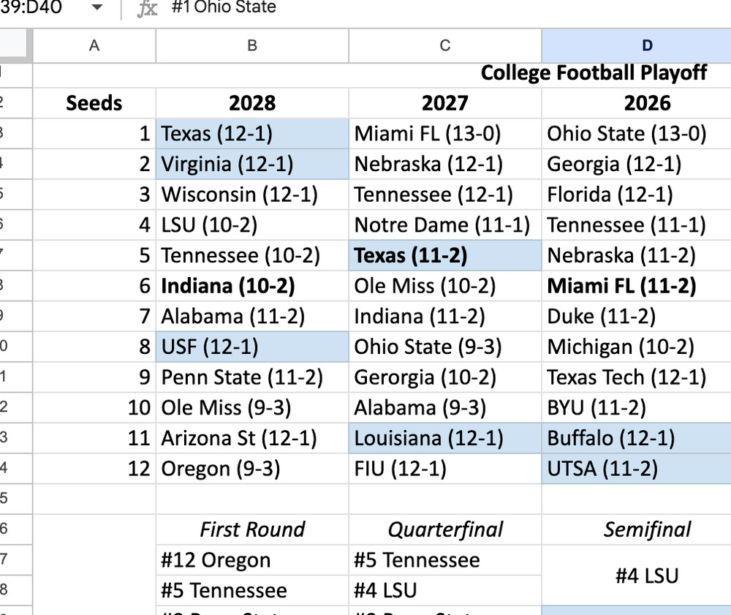This screenshot has width=731, height=615.
Task: Select the #4 LSU semifinal cell
Action: [646, 575]
